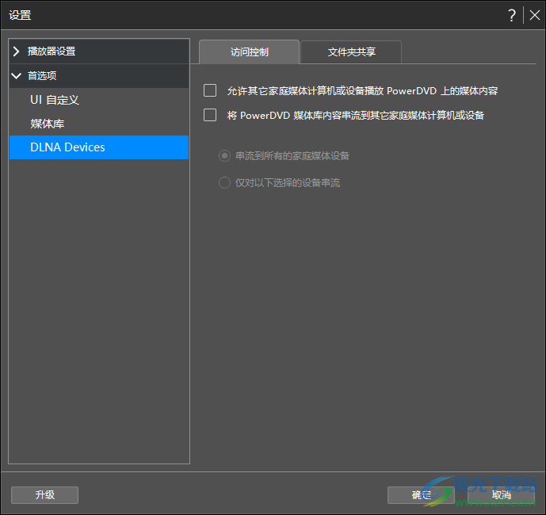Open the help question mark icon

point(511,15)
